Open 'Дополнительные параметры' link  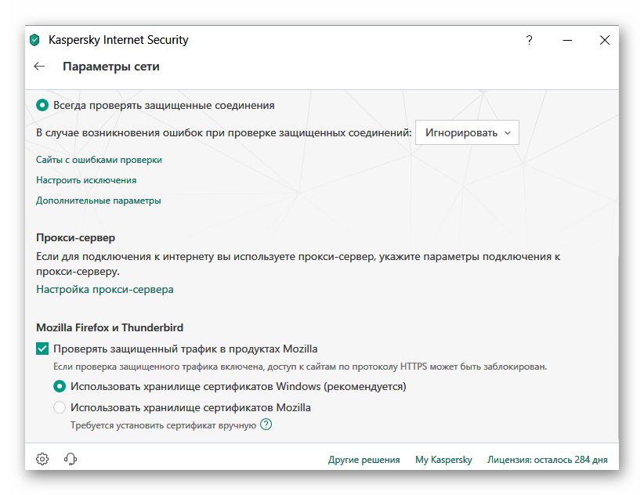coord(99,201)
